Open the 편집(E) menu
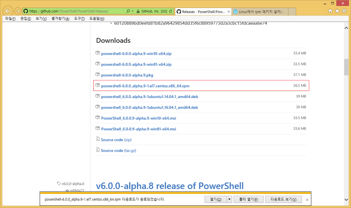Viewport: 351px width, 208px height. coord(26,19)
